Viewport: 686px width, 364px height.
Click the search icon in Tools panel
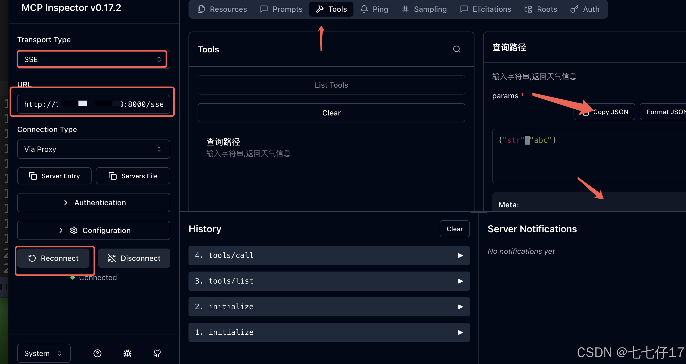(x=457, y=49)
